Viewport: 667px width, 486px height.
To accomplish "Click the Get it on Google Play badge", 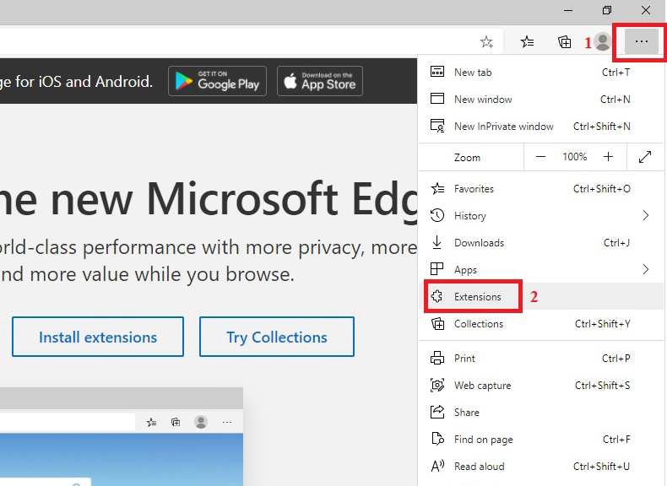I will (217, 81).
